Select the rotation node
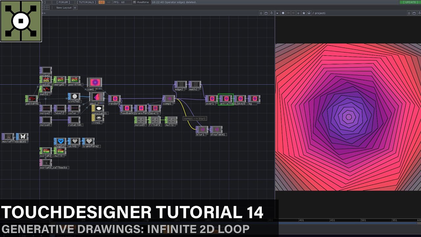The image size is (421, 237). coord(74,120)
